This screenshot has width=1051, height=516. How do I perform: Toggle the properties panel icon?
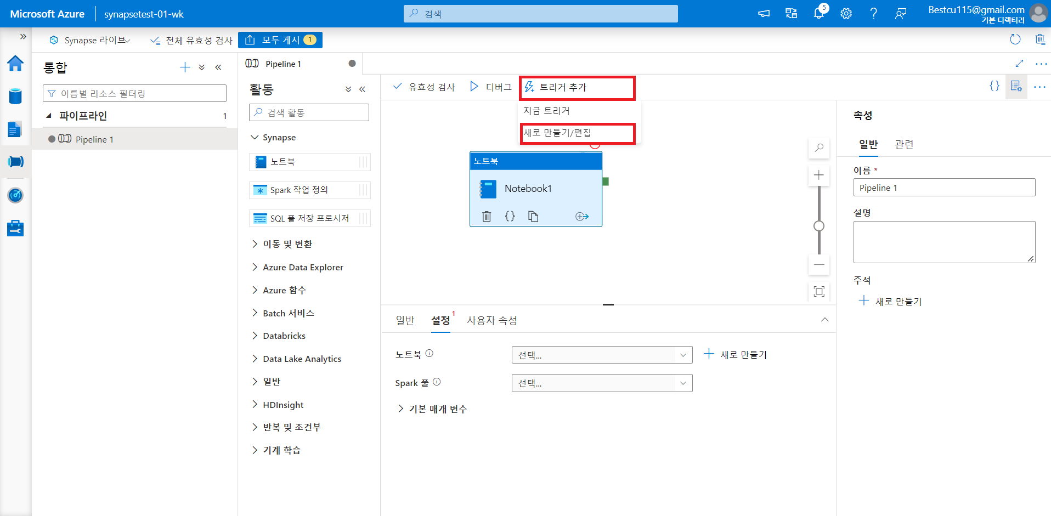click(1016, 87)
